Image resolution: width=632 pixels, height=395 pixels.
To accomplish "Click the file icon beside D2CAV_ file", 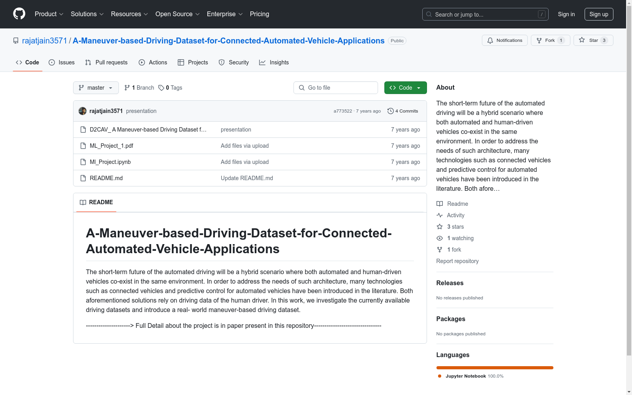I will 83,130.
